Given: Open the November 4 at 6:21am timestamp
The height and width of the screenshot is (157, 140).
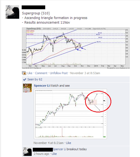Looking at the screenshot, I should [x=48, y=143].
